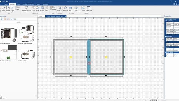This screenshot has height=101, width=179.
Task: Collapse the Rendering section
Action: (165, 37)
